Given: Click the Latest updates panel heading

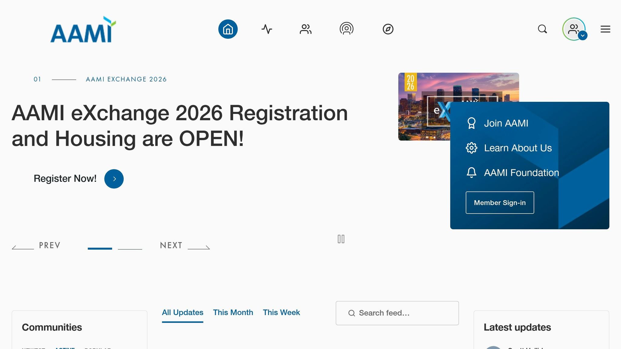Looking at the screenshot, I should coord(517,327).
